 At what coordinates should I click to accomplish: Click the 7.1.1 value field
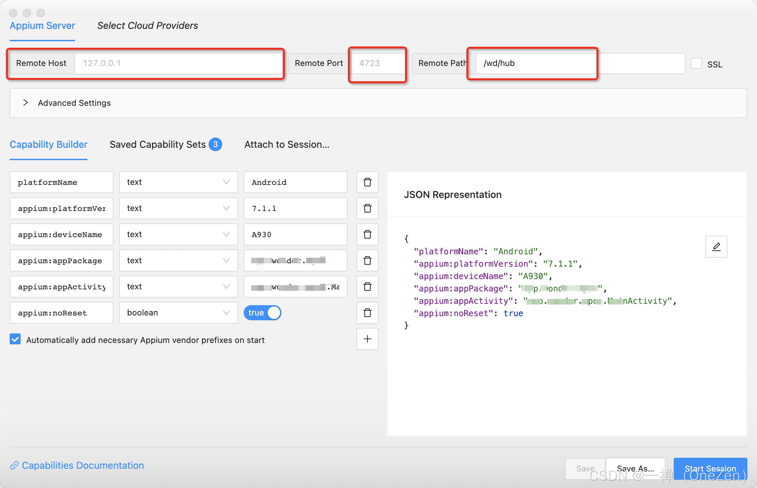click(x=296, y=208)
